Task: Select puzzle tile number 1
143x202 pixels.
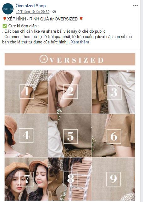Action: coord(26,92)
